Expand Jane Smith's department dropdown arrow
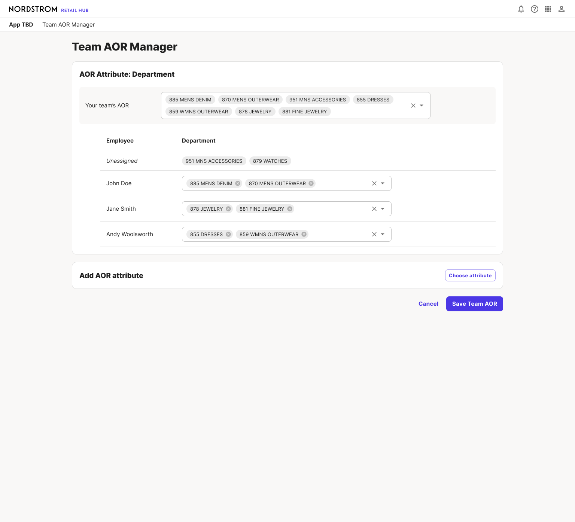The image size is (575, 522). coord(383,209)
